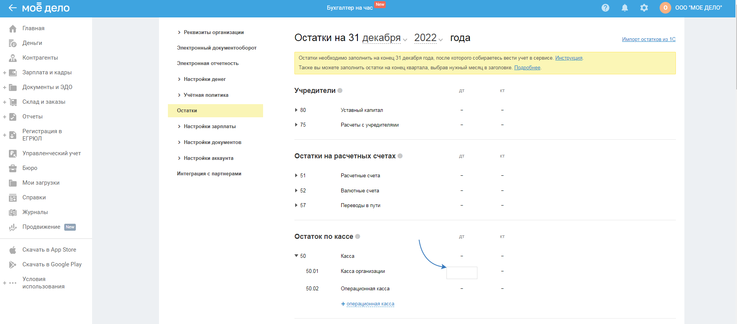
Task: Open Бухгалтер на час in header
Action: (350, 8)
